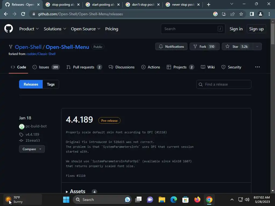Select the Projects tab

(180, 67)
